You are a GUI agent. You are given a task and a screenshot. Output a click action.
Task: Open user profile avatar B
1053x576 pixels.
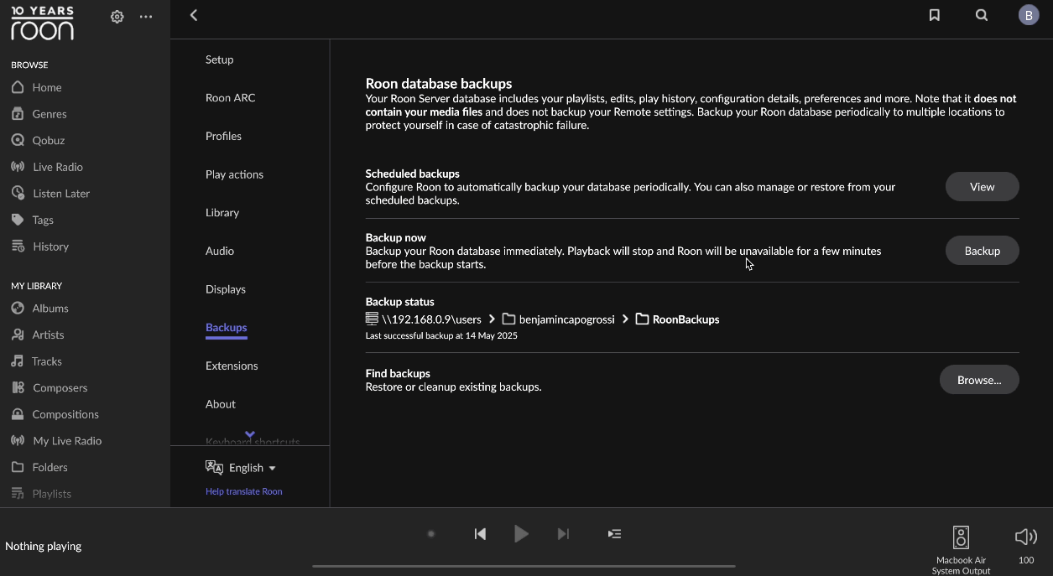1029,15
